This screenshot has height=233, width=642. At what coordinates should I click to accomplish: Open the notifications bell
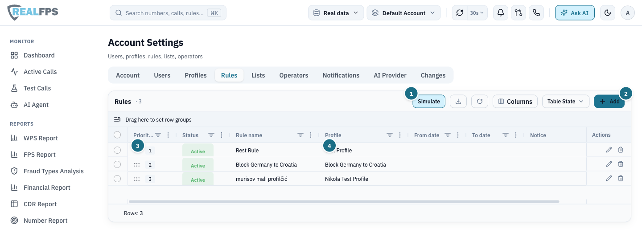pos(501,13)
